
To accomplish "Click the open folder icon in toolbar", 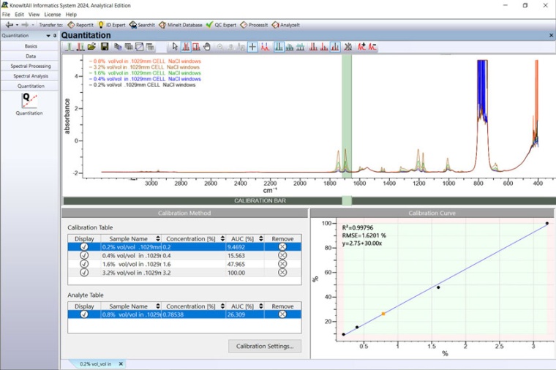I will (x=92, y=47).
